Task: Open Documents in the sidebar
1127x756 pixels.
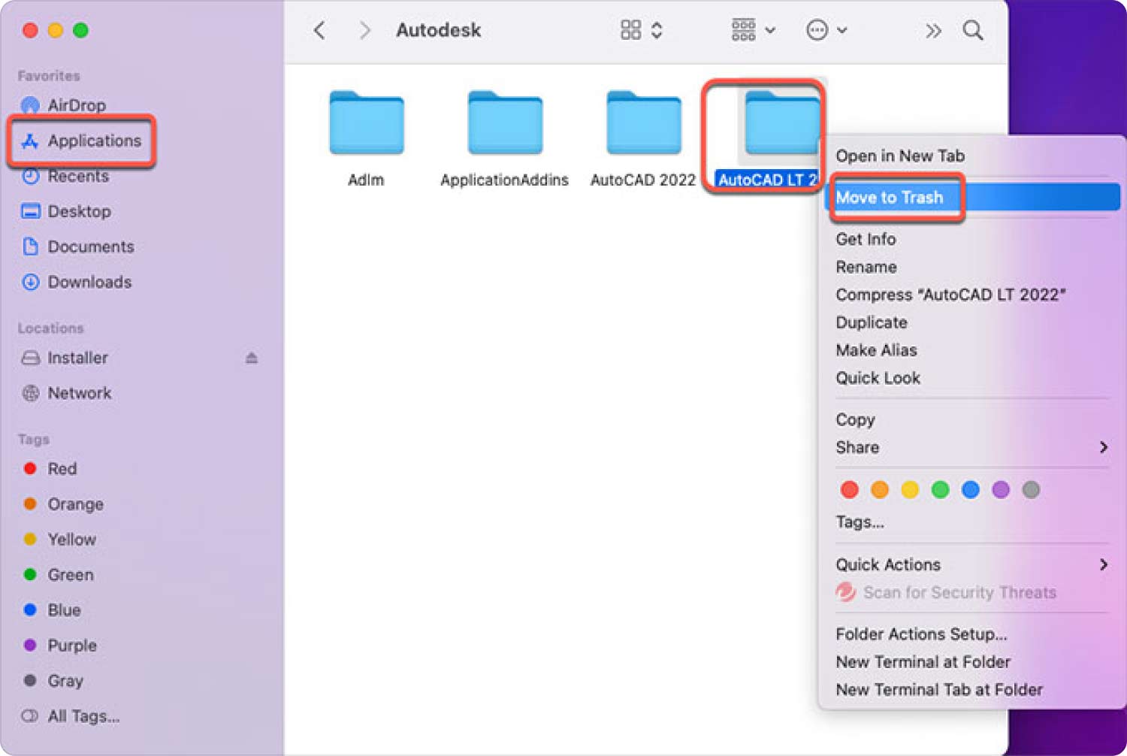Action: (79, 246)
